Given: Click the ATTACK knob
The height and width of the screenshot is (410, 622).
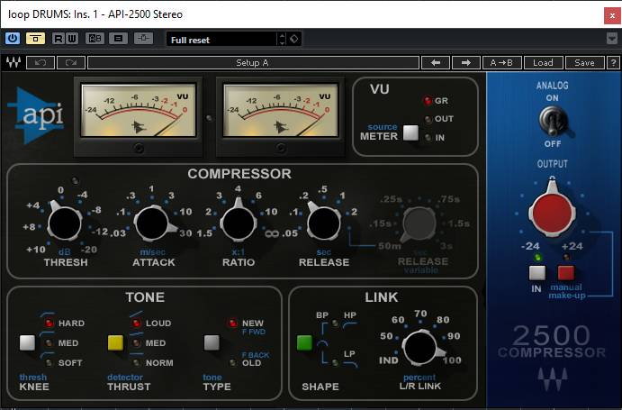Looking at the screenshot, I should (x=152, y=223).
